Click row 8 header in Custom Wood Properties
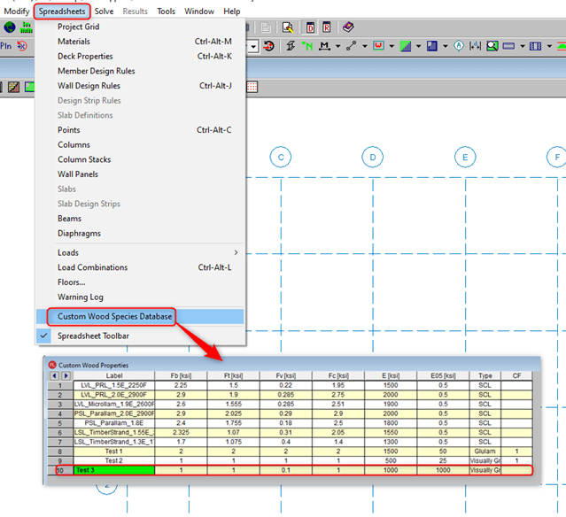 click(x=58, y=451)
